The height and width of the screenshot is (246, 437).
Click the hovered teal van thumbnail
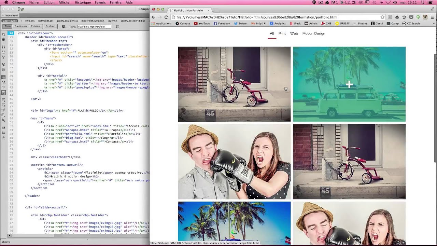point(349,84)
